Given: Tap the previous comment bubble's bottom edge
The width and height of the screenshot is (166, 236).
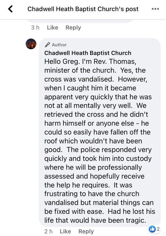Looking at the screenshot, I should (80, 21).
